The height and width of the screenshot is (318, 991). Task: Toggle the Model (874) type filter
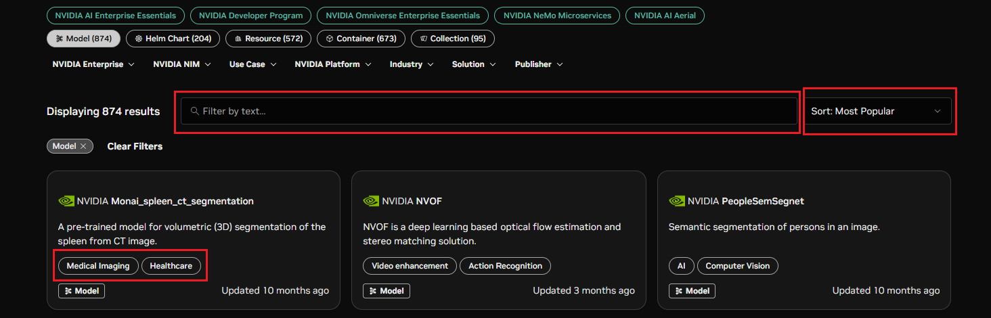click(83, 39)
